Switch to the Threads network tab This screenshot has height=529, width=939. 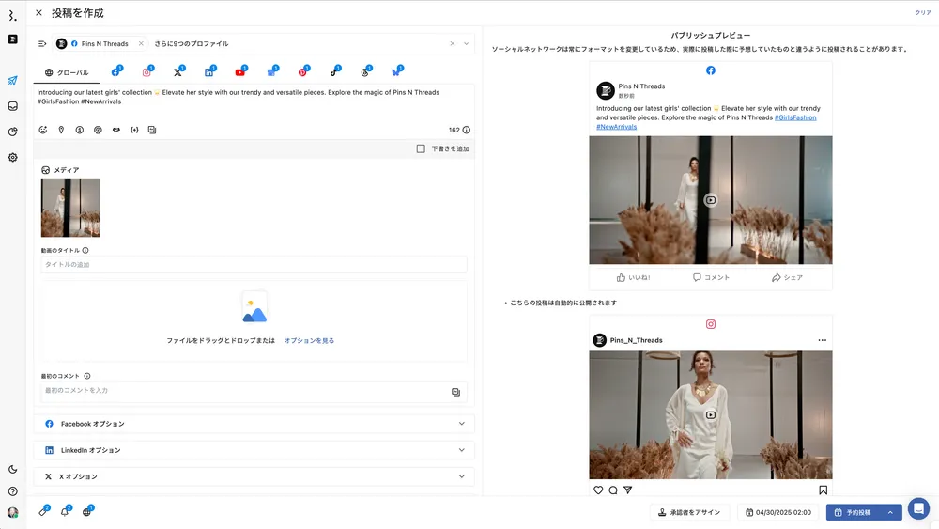pos(366,72)
